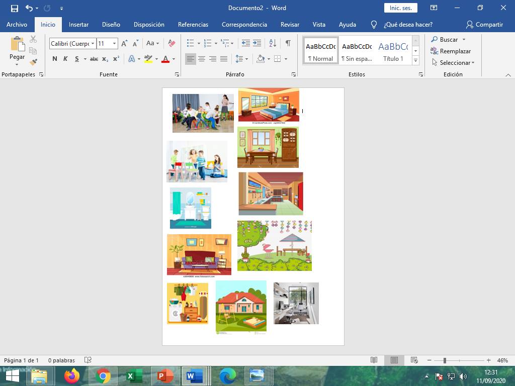The height and width of the screenshot is (386, 515).
Task: Save the document from the quick access toolbar
Action: [15, 8]
